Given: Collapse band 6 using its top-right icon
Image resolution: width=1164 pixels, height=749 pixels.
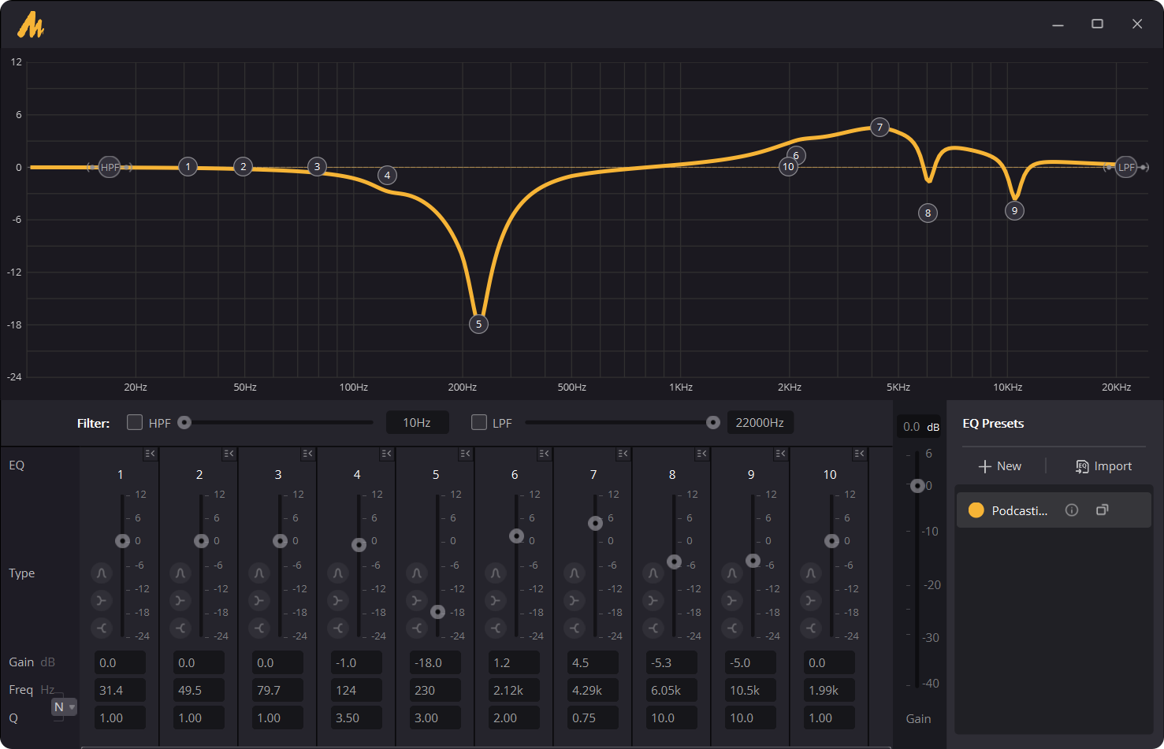Looking at the screenshot, I should tap(544, 454).
